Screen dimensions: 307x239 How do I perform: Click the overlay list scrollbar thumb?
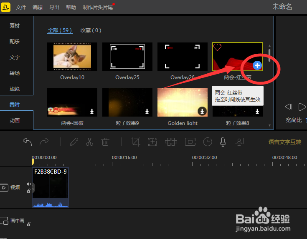269,55
